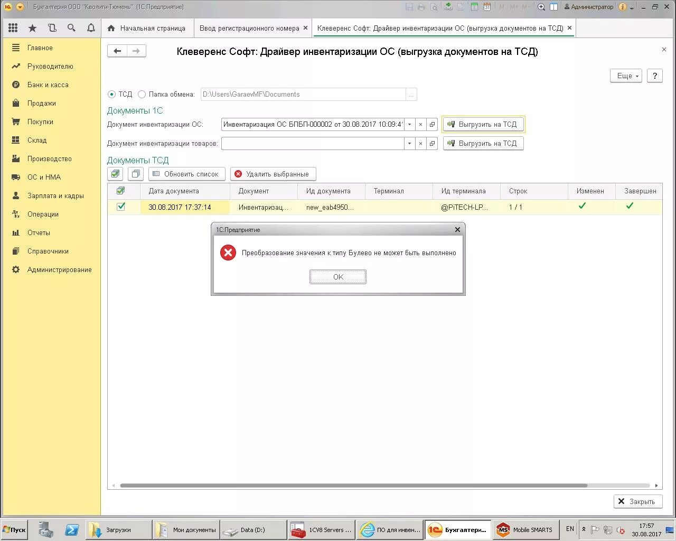Click the Закрыть button
The height and width of the screenshot is (541, 676).
(x=638, y=501)
